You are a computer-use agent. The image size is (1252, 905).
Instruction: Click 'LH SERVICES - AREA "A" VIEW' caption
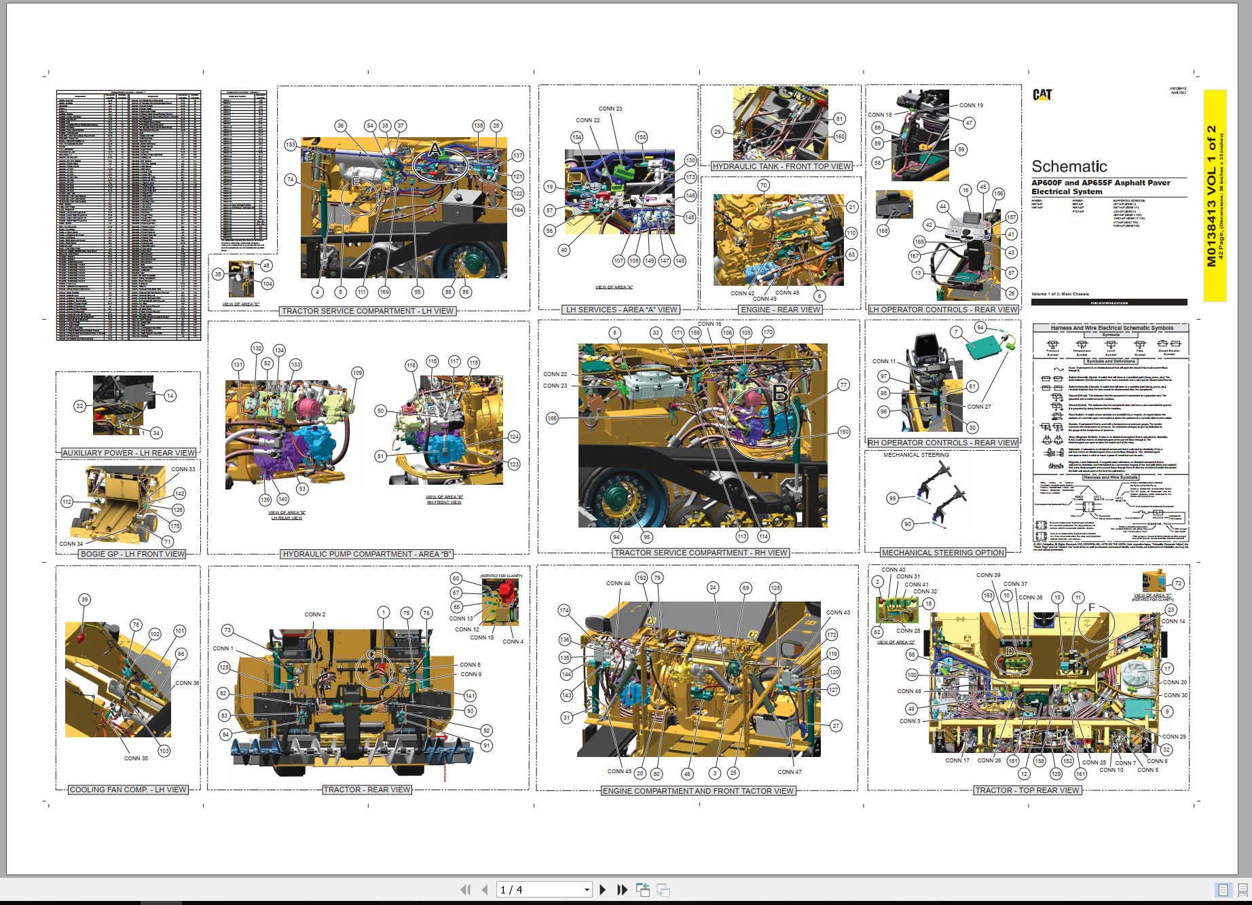point(621,310)
